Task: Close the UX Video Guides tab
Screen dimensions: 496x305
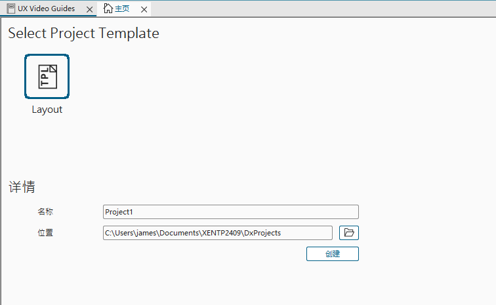Action: click(x=89, y=9)
